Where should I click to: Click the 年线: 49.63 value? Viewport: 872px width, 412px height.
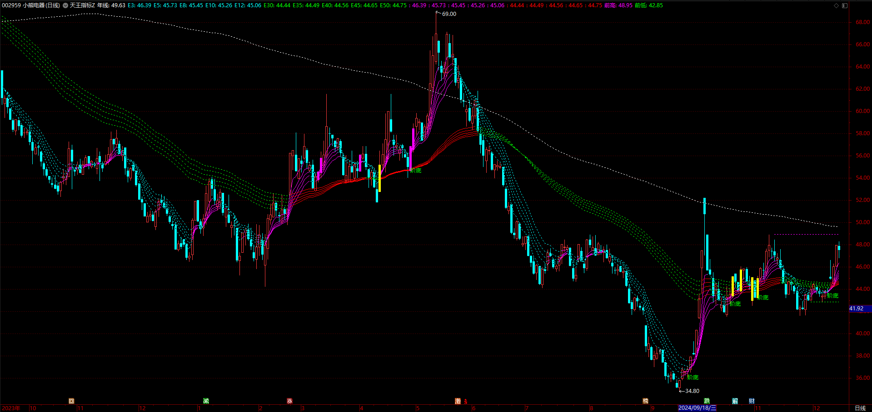[x=111, y=5]
